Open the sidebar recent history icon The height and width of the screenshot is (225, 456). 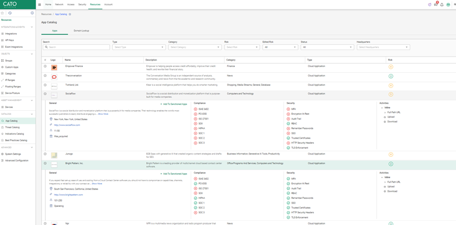tap(10, 13)
